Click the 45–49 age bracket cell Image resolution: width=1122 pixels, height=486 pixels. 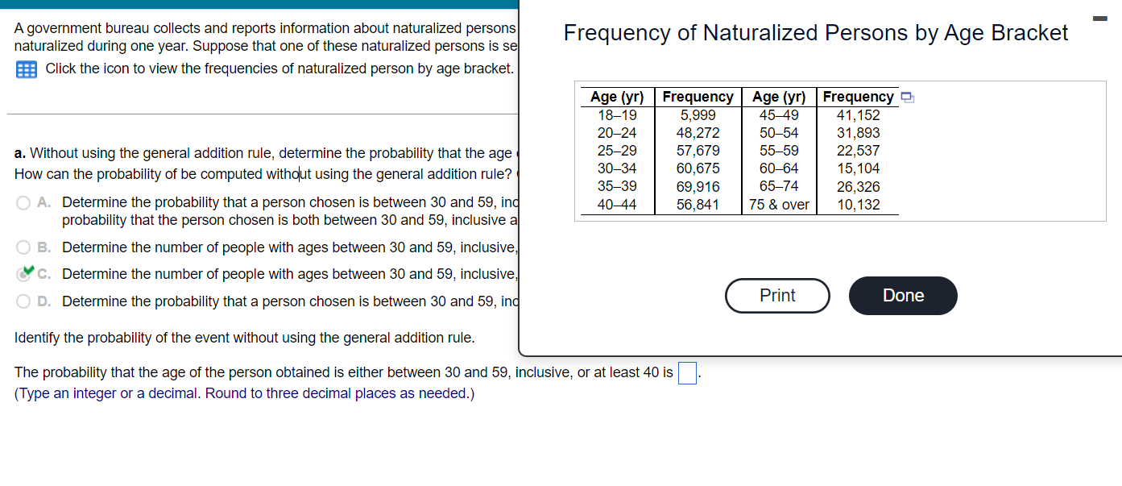pos(779,115)
